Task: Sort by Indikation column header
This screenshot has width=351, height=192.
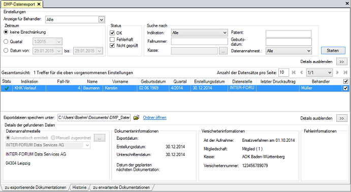Action: pyautogui.click(x=29, y=81)
